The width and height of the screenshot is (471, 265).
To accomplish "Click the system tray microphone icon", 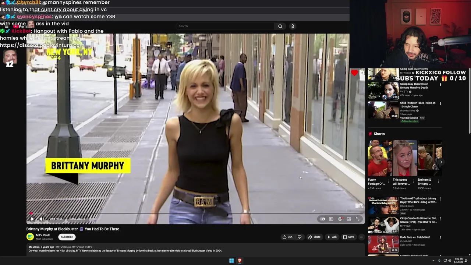I will point(439,261).
